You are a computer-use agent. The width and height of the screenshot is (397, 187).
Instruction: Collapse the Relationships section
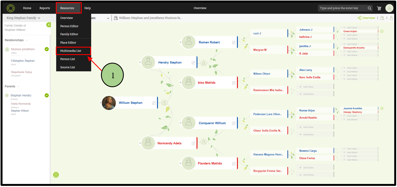pos(27,40)
